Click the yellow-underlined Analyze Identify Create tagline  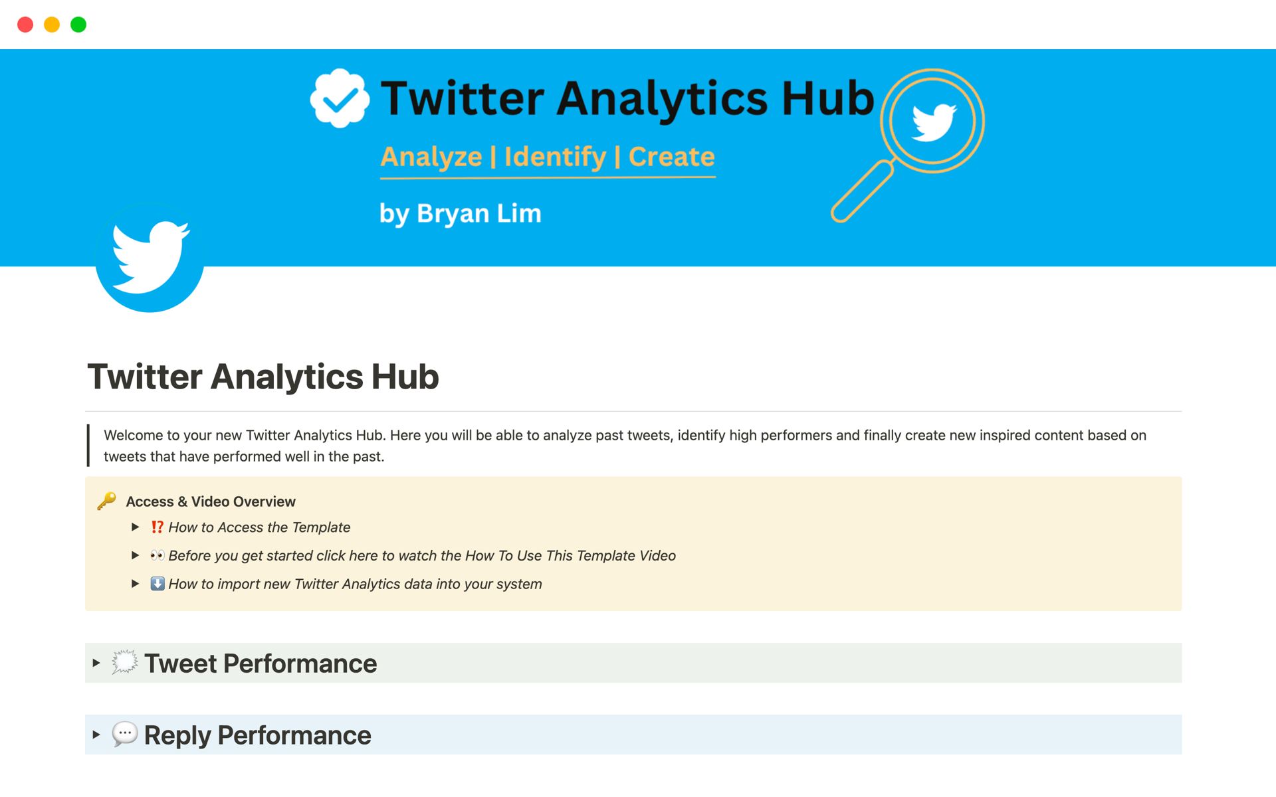pyautogui.click(x=548, y=157)
